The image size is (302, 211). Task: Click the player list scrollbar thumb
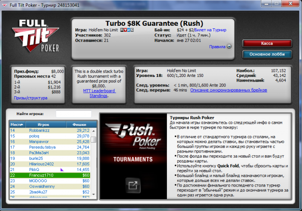coord(94,140)
